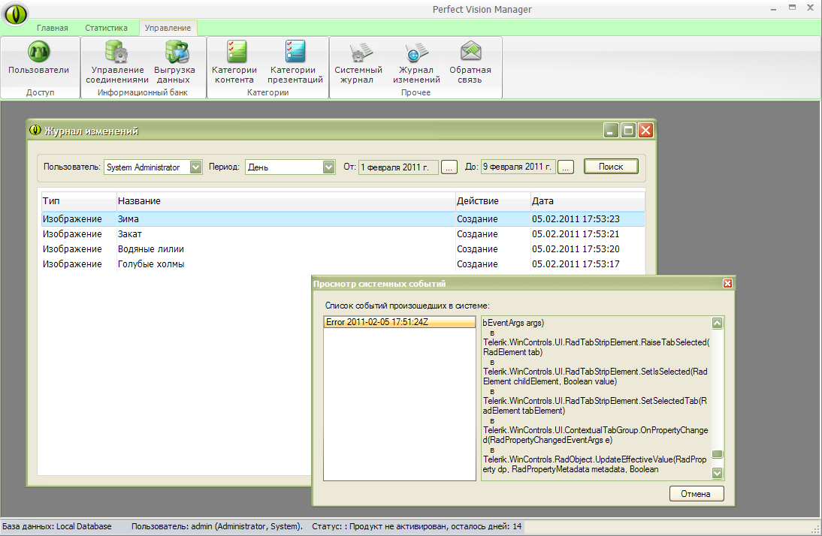Screen dimensions: 822x536
Task: Sort by the Действие column header
Action: pyautogui.click(x=493, y=200)
